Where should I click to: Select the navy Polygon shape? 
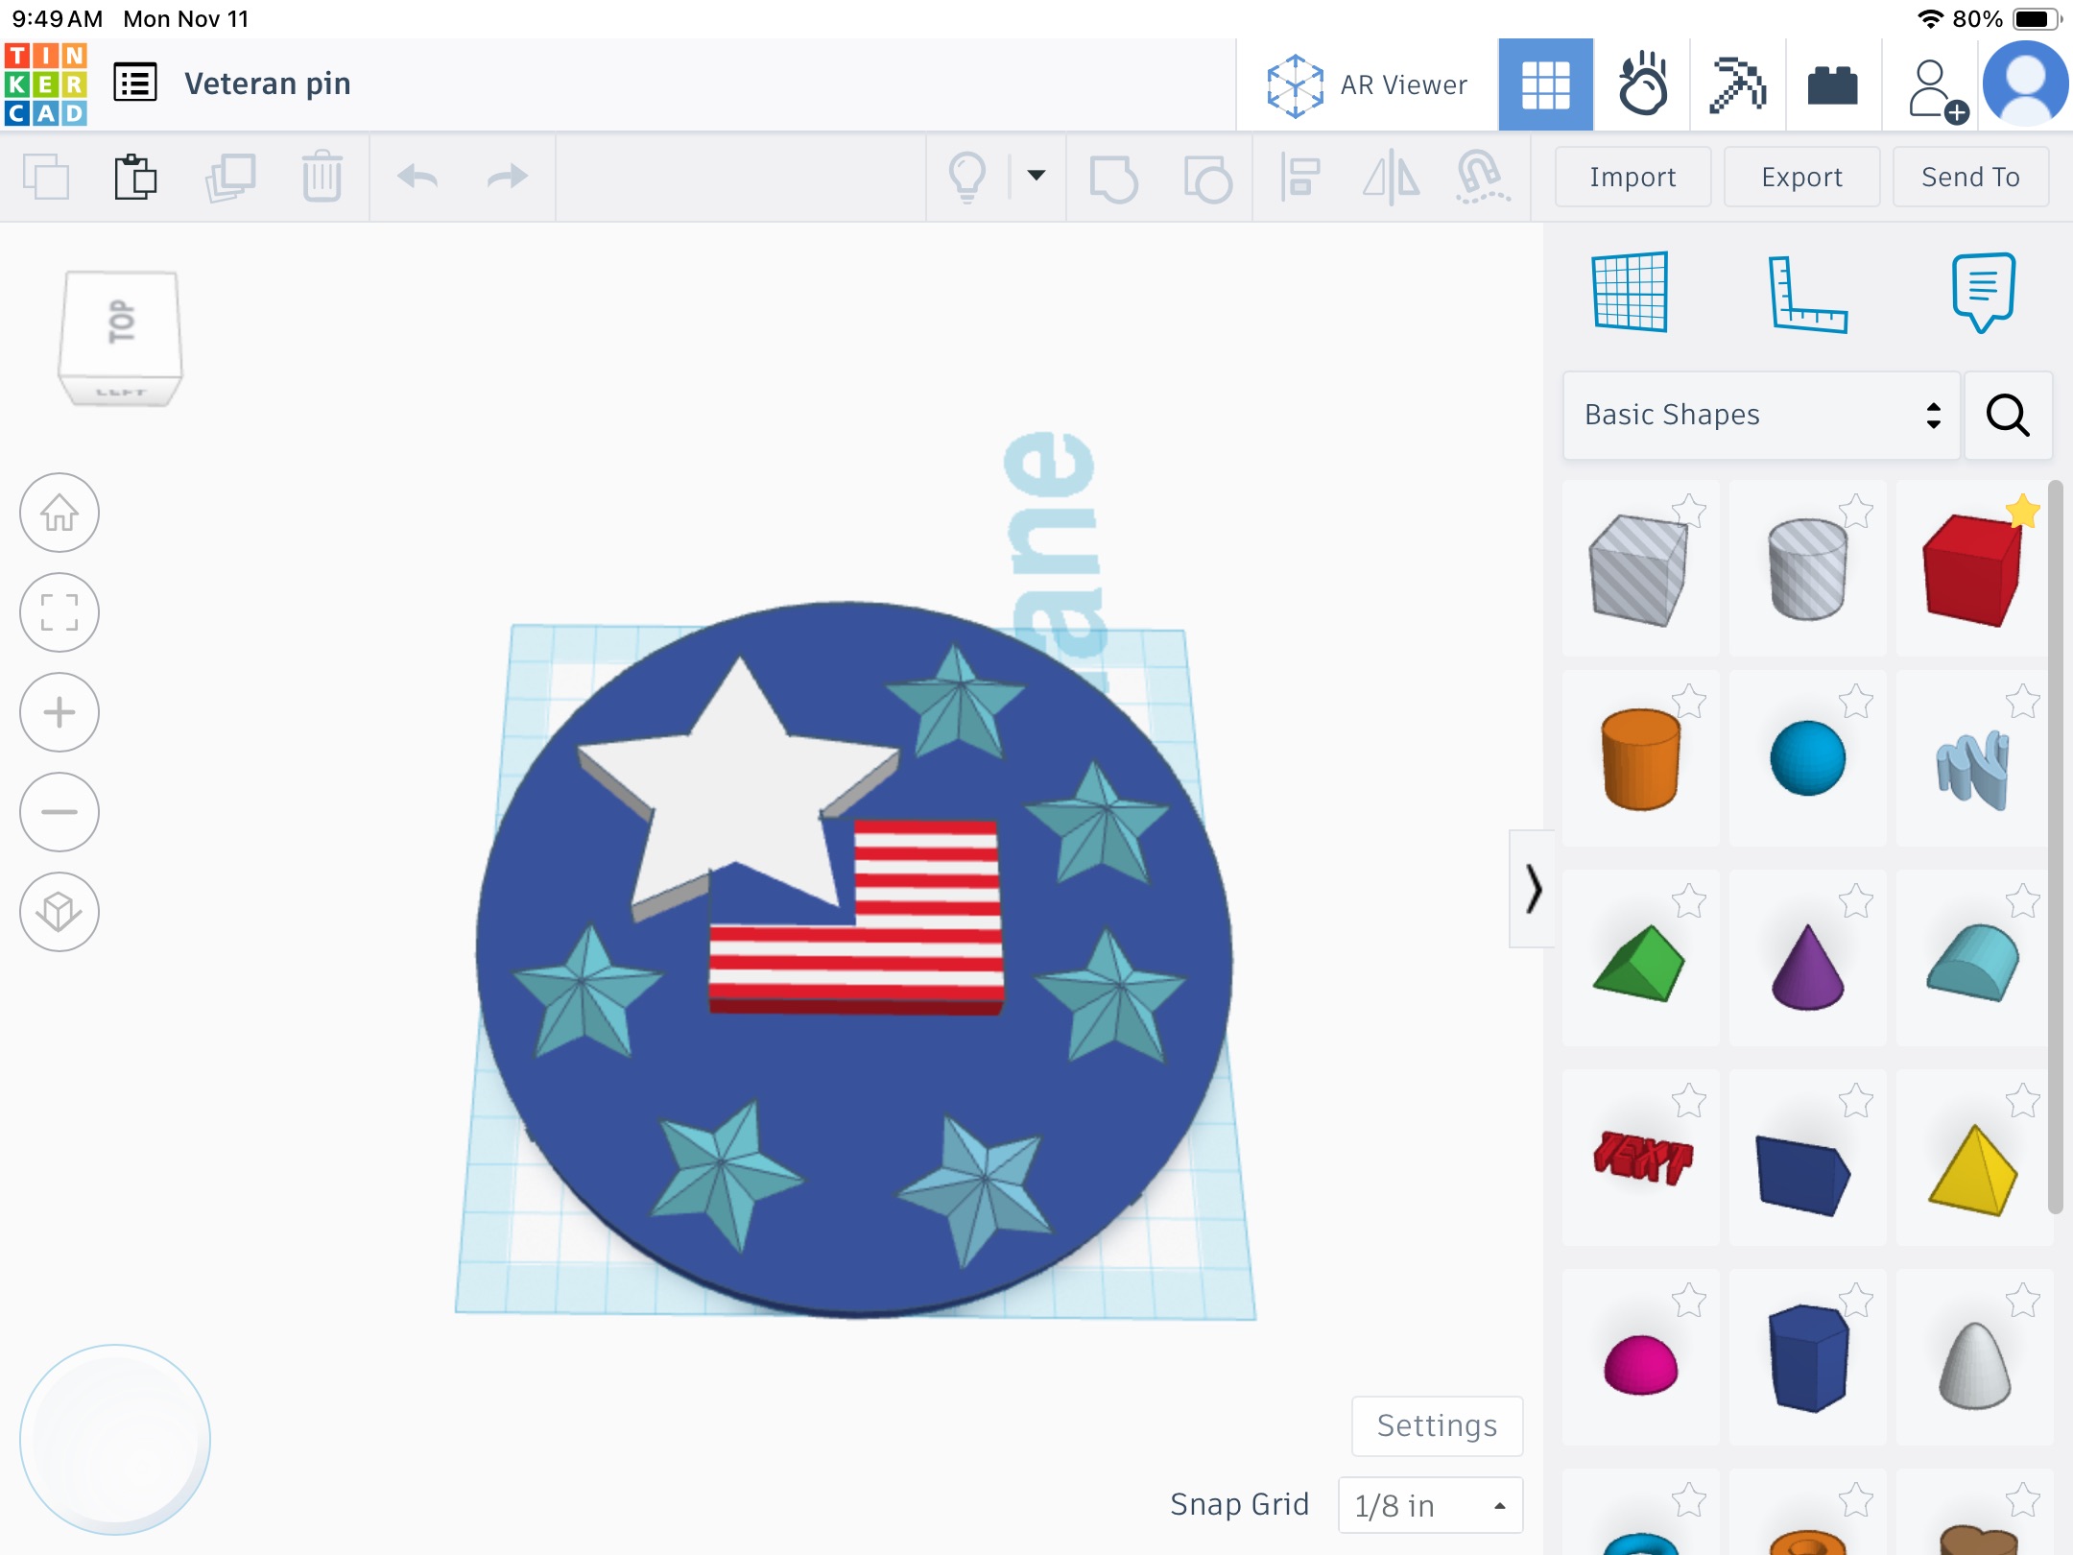[x=1807, y=1357]
